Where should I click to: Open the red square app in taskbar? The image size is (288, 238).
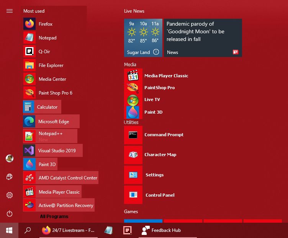coord(128,230)
